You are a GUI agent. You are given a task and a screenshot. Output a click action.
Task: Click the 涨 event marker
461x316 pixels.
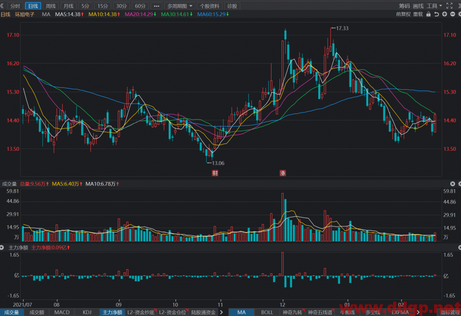(283, 173)
